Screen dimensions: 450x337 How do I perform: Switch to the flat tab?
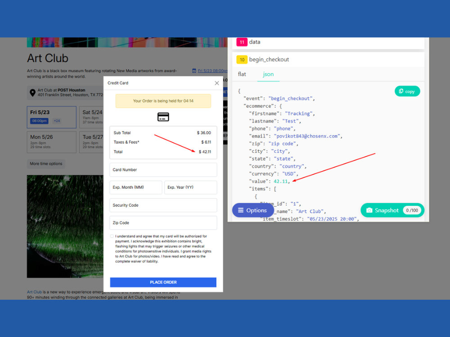(242, 74)
